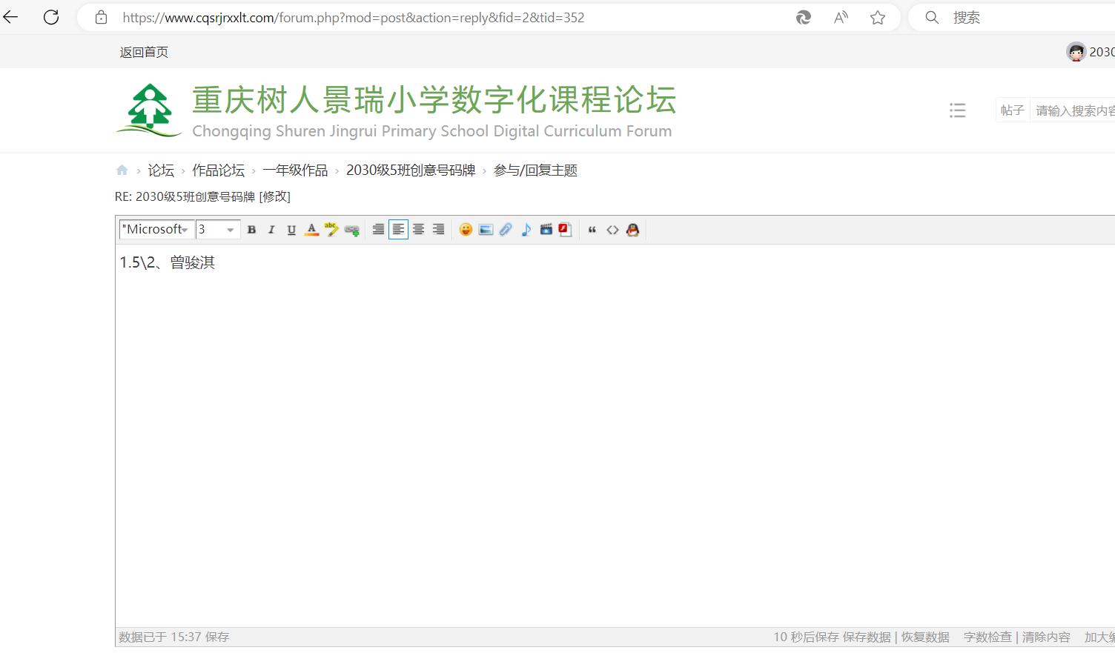Align text to the right

click(439, 230)
